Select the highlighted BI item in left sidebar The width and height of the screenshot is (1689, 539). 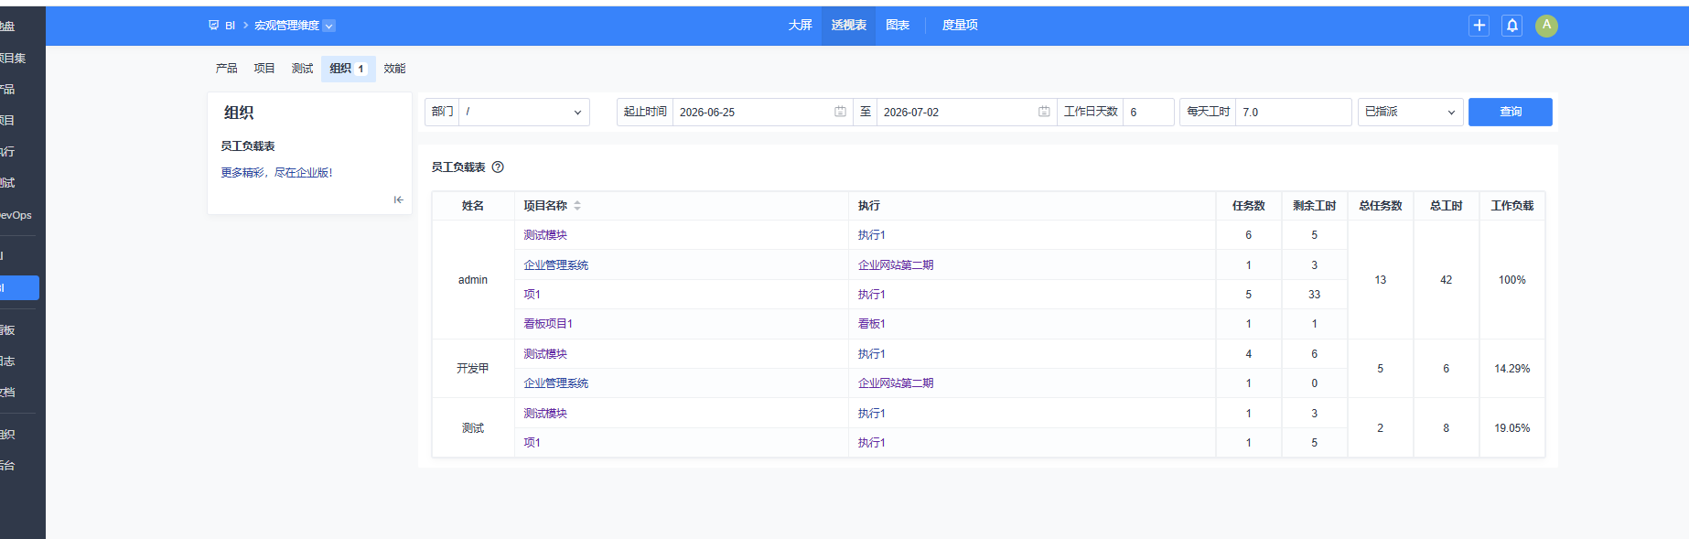(19, 287)
